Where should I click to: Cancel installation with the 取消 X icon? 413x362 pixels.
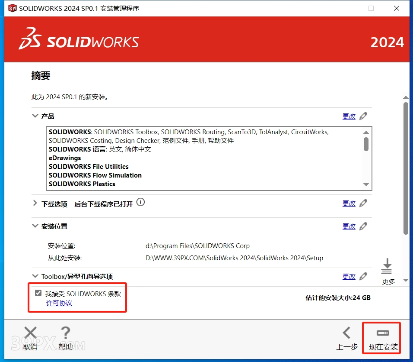click(x=30, y=333)
